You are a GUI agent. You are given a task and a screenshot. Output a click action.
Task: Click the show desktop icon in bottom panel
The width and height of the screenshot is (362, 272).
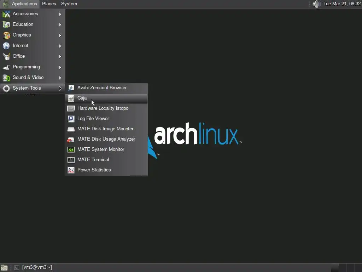point(4,268)
